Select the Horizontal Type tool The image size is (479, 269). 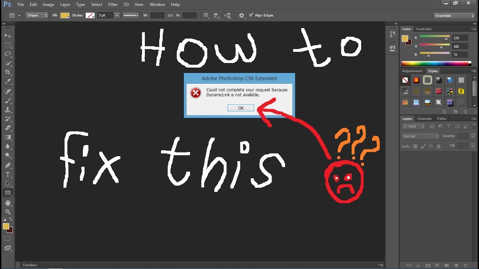tap(7, 174)
